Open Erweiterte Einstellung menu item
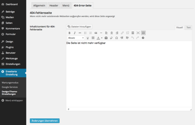This screenshot has width=195, height=125. pos(13,73)
